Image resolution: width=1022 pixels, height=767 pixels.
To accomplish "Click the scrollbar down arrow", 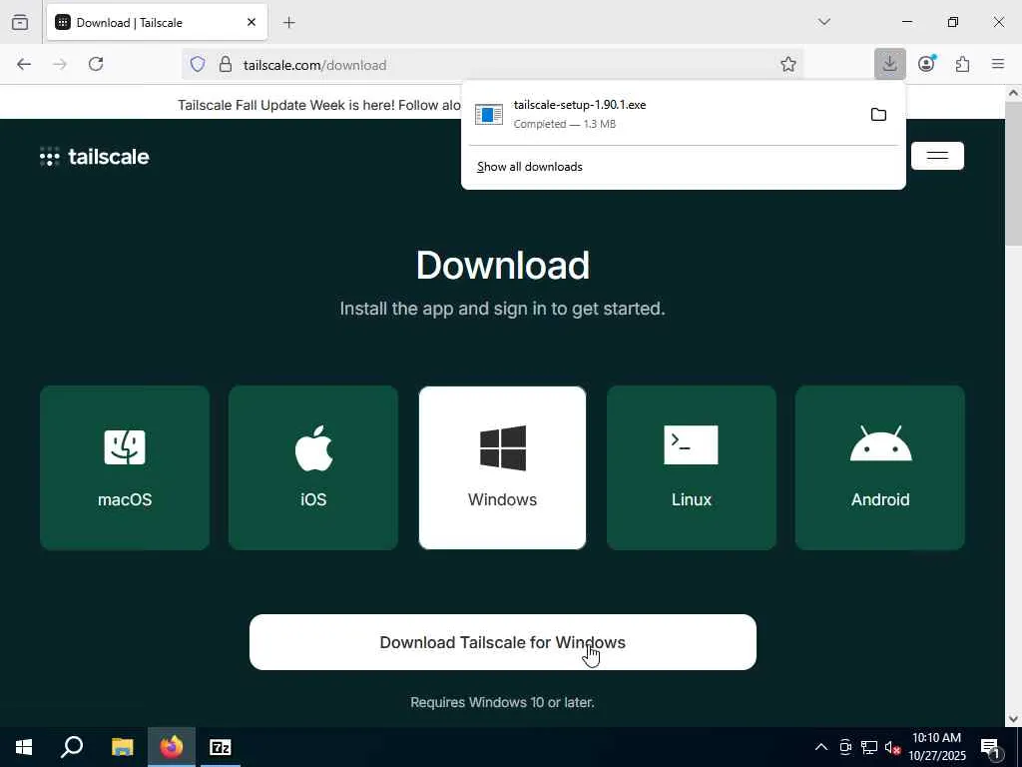I will coord(1013,719).
